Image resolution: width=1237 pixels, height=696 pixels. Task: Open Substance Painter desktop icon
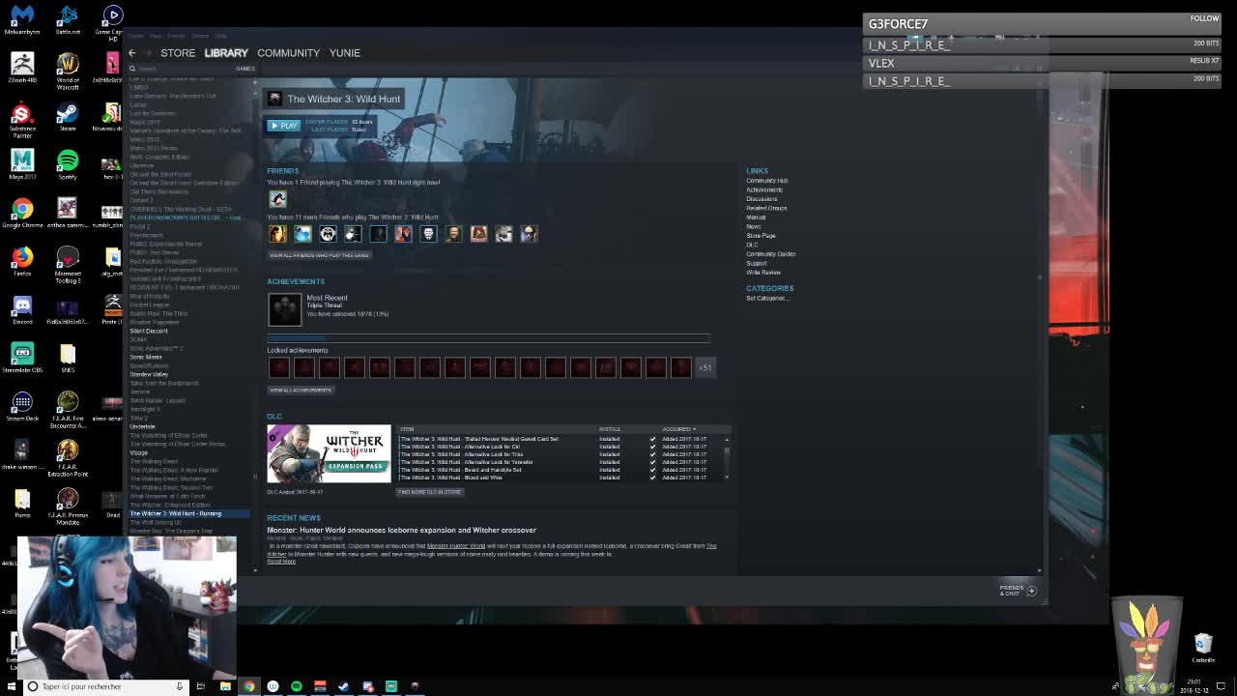pyautogui.click(x=22, y=120)
